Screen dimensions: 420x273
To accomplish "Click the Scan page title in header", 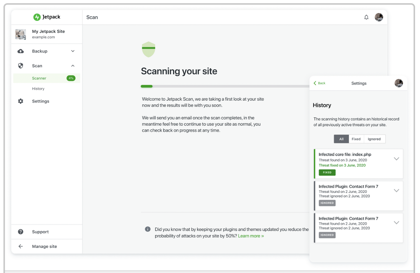I will pyautogui.click(x=92, y=17).
